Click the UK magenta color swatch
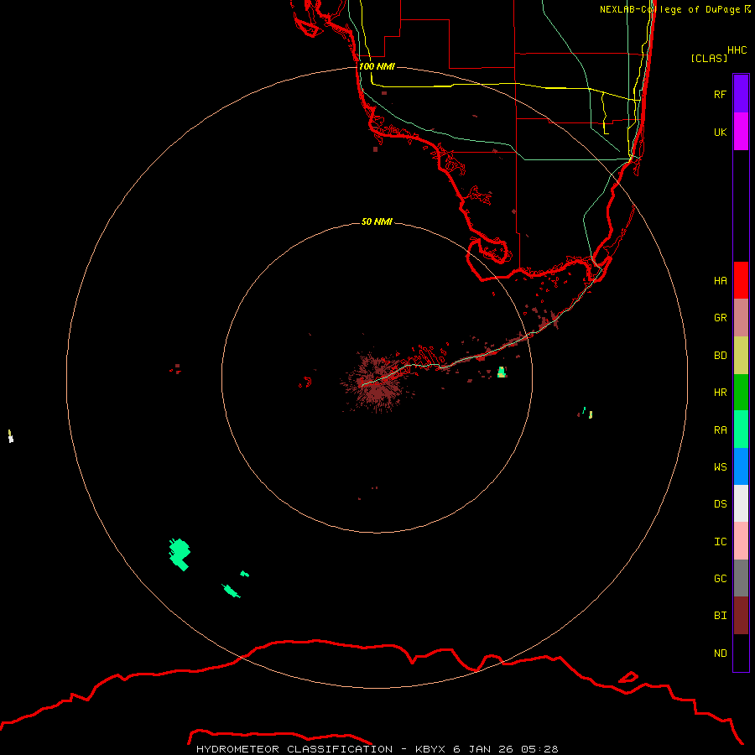This screenshot has width=755, height=755. tap(741, 132)
